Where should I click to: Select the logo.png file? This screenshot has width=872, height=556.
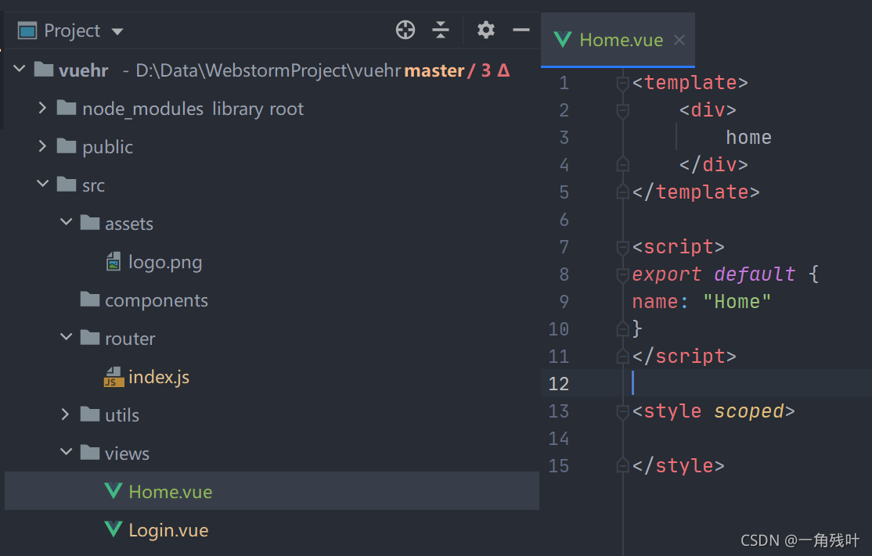tap(165, 262)
